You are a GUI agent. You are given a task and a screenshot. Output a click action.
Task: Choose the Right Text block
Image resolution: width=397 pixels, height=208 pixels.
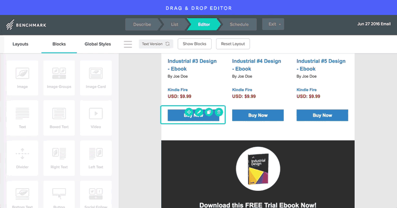point(59,158)
